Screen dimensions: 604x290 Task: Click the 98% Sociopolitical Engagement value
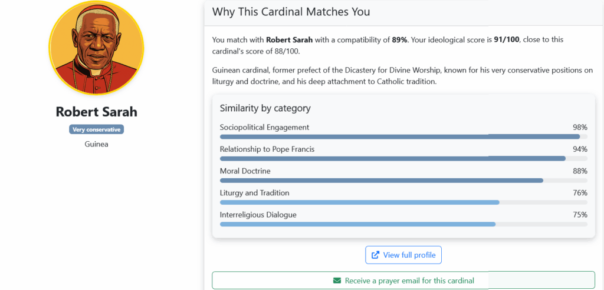(x=580, y=128)
